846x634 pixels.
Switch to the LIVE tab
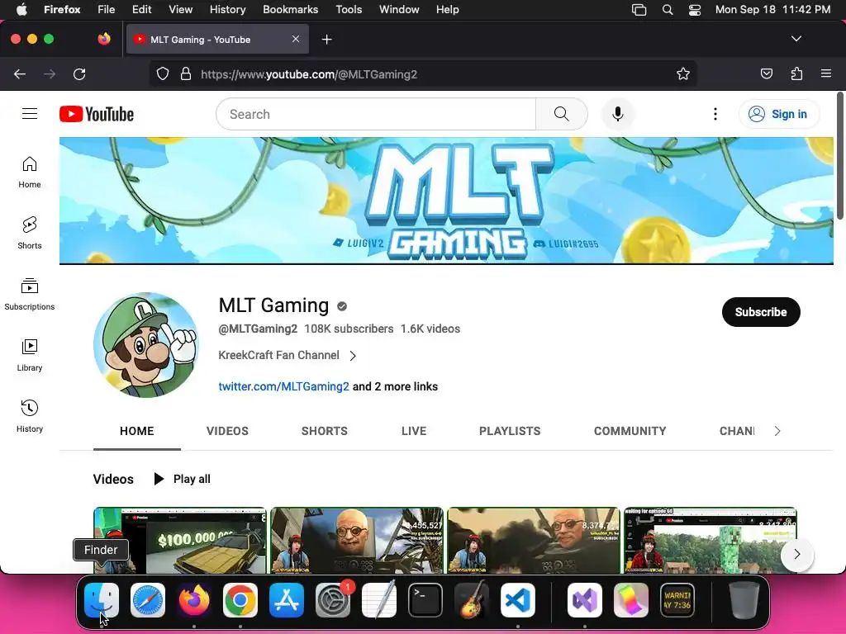click(414, 431)
